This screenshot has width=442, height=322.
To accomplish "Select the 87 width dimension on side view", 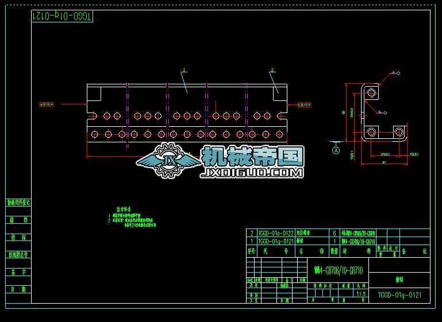I will pos(384,162).
